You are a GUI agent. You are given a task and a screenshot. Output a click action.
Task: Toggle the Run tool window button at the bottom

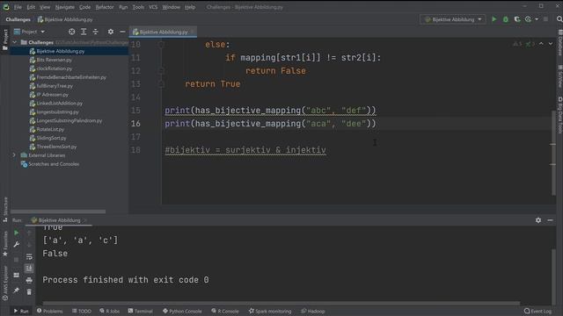click(x=21, y=311)
